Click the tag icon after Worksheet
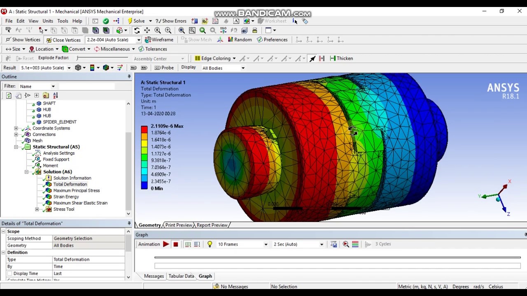The height and width of the screenshot is (296, 527). point(305,21)
